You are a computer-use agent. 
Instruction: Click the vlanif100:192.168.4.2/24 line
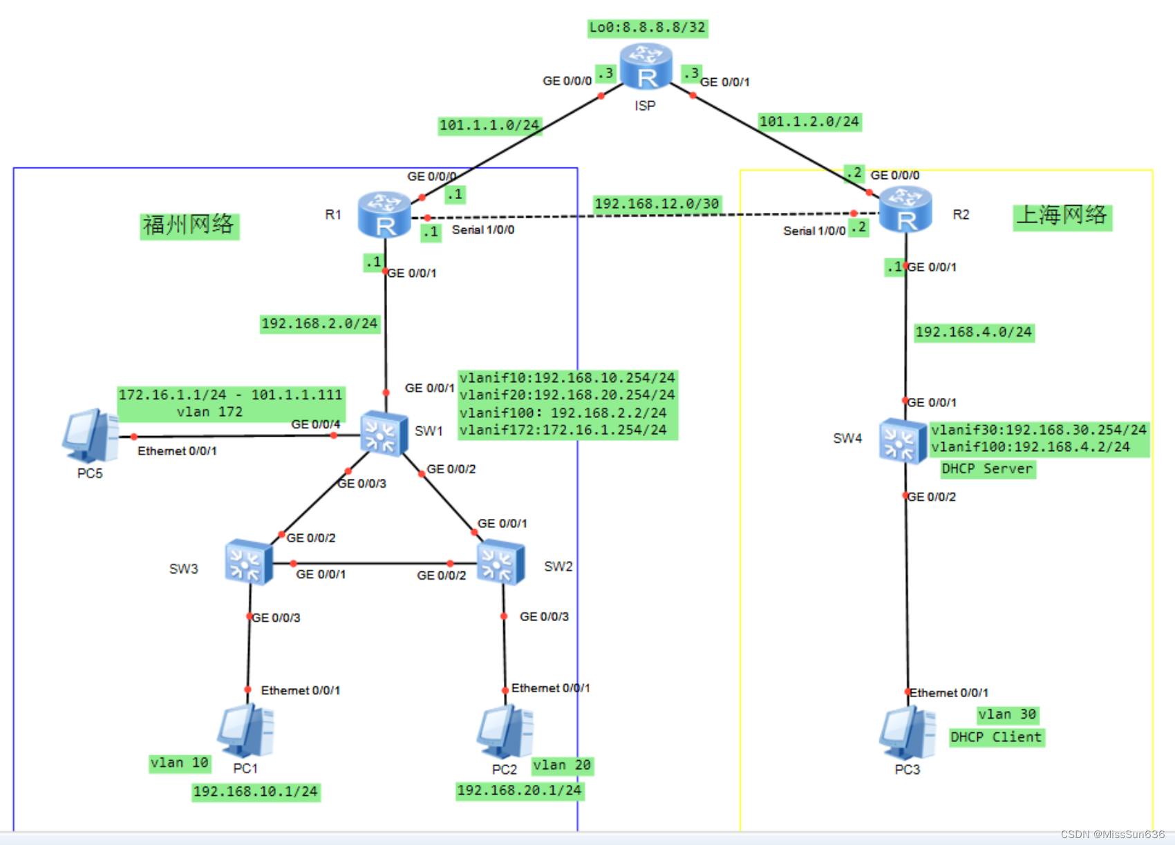pyautogui.click(x=1031, y=447)
